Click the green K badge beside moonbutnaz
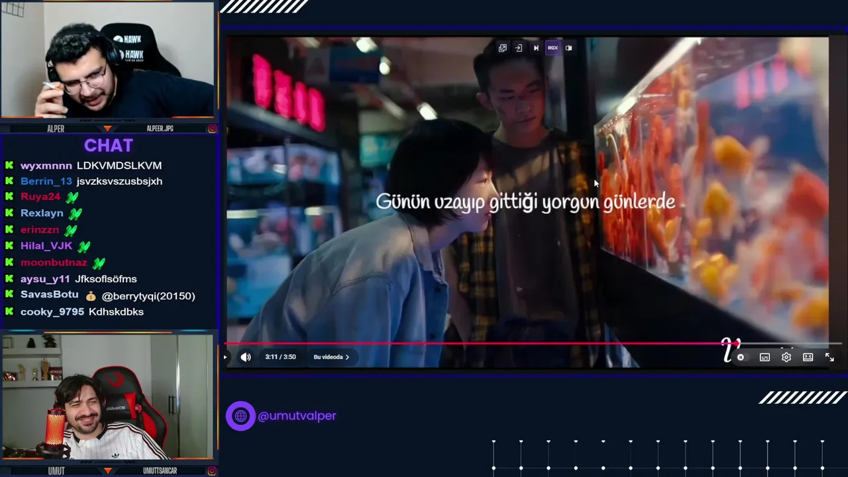The height and width of the screenshot is (477, 848). pos(9,262)
